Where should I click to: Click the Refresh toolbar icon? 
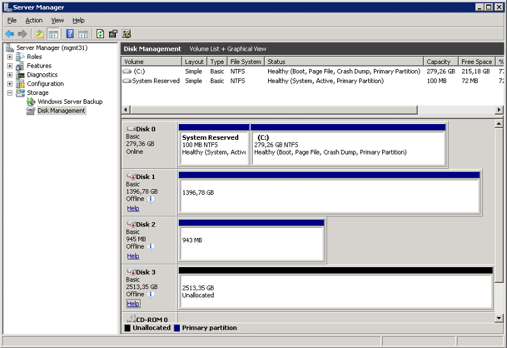pyautogui.click(x=100, y=34)
